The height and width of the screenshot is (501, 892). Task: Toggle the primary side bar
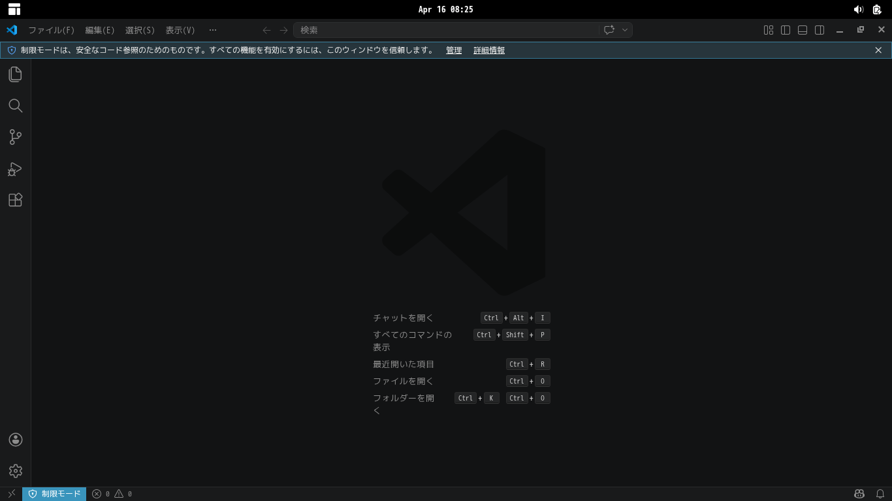[786, 30]
